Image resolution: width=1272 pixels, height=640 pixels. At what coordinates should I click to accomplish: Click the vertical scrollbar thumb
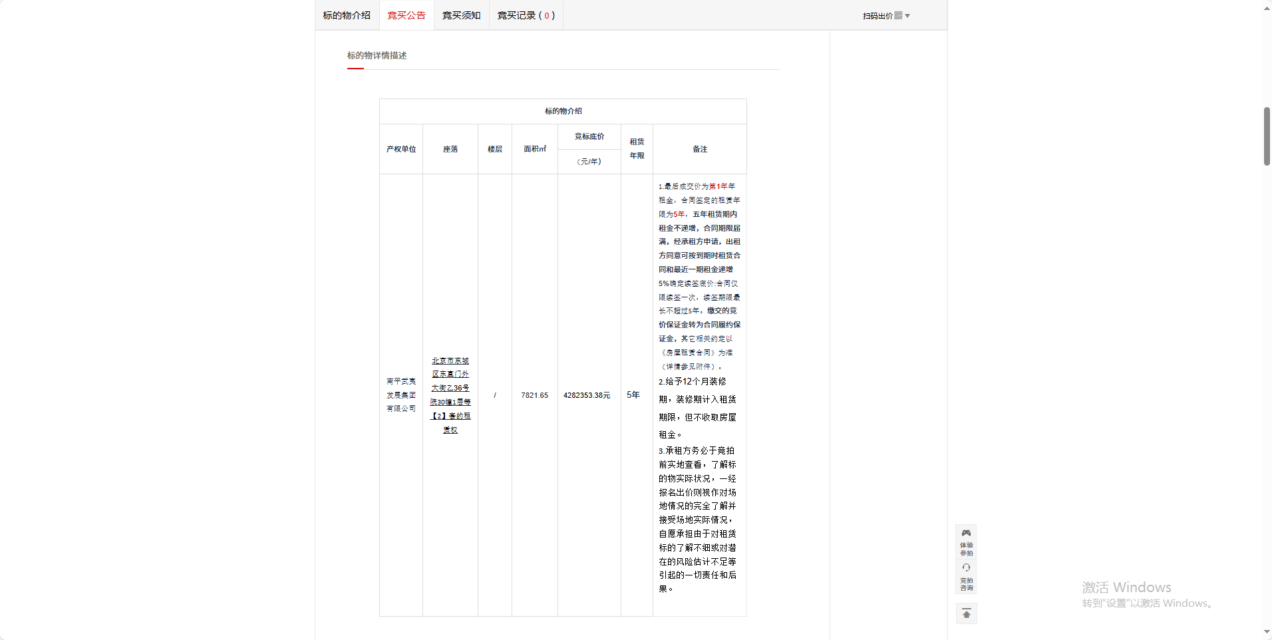(1267, 136)
